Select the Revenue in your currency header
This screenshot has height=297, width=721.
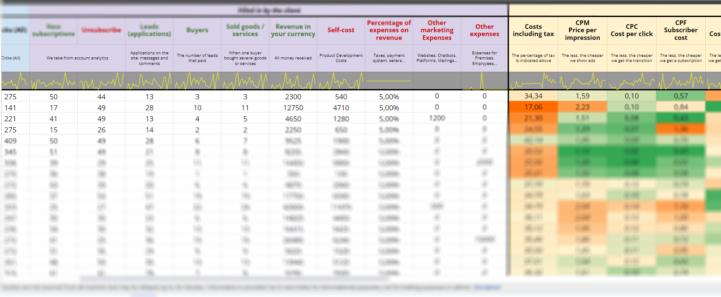click(x=293, y=31)
